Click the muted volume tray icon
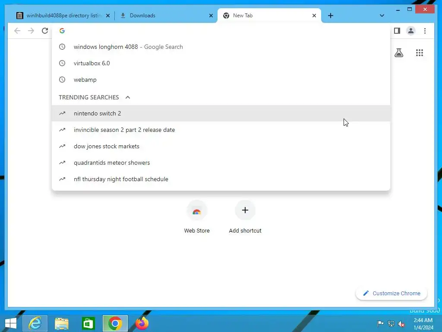 click(x=401, y=323)
